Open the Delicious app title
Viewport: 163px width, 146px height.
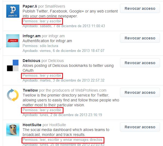point(31,61)
